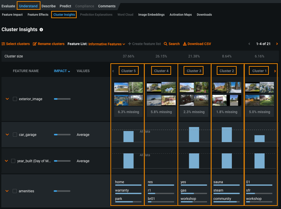
Task: Go to next page of features
Action: tap(277, 44)
